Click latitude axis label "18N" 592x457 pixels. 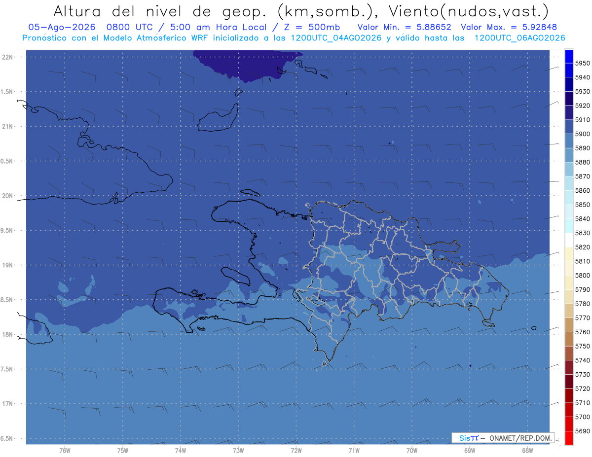coord(7,334)
